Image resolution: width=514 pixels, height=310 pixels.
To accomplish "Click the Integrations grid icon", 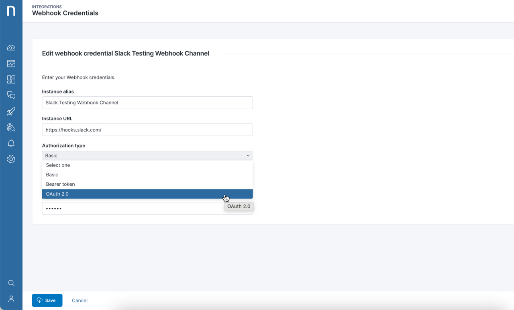I will tap(11, 79).
